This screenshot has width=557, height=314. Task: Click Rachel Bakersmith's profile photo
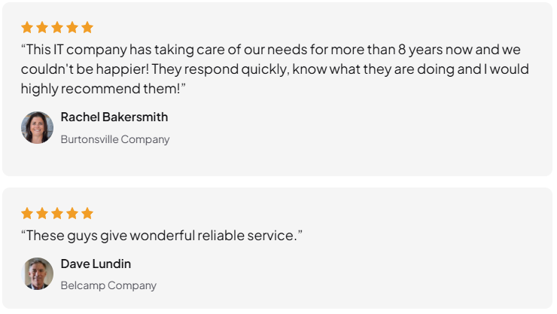[38, 127]
